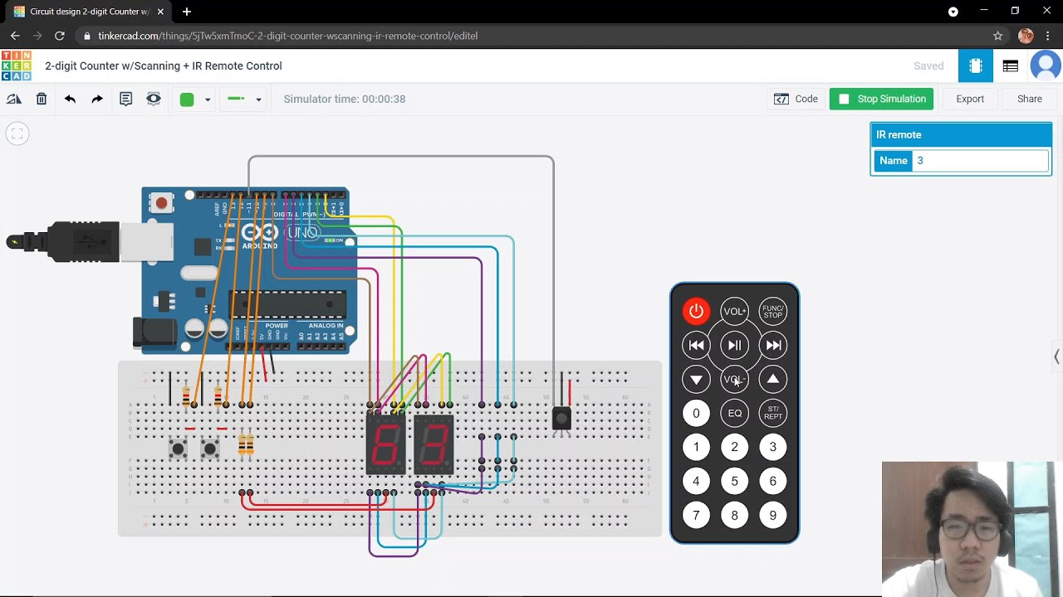Delete the selected component with the trash icon
The width and height of the screenshot is (1063, 597).
(x=42, y=99)
